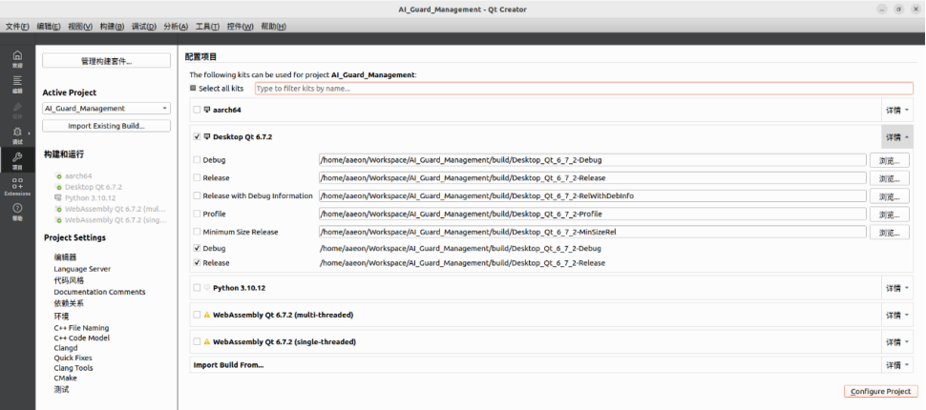
Task: Open the 调试(D) menu
Action: (x=144, y=27)
